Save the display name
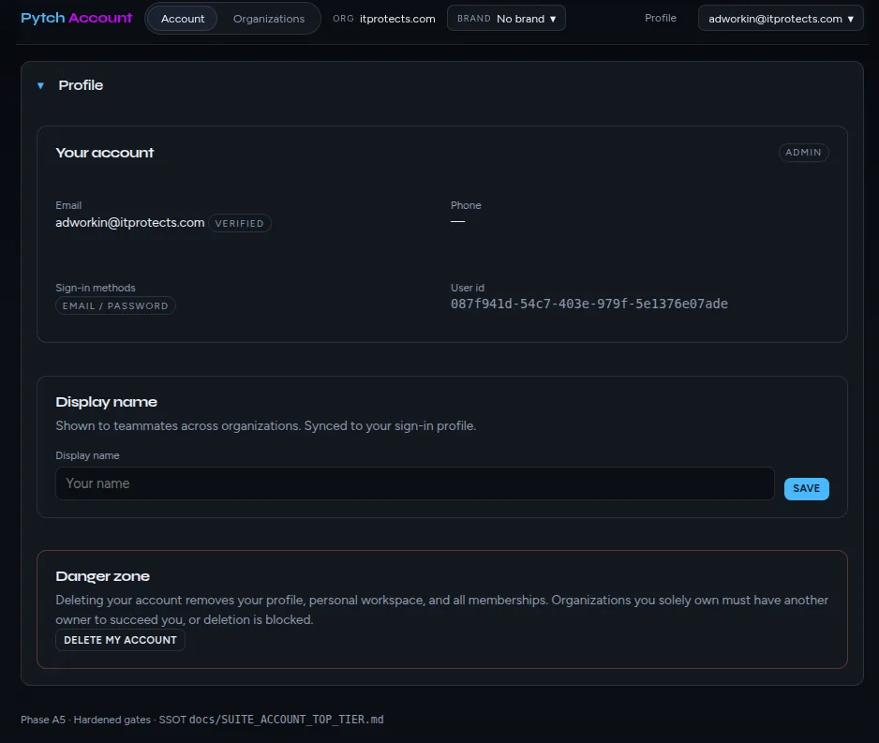Viewport: 879px width, 743px height. [x=806, y=488]
